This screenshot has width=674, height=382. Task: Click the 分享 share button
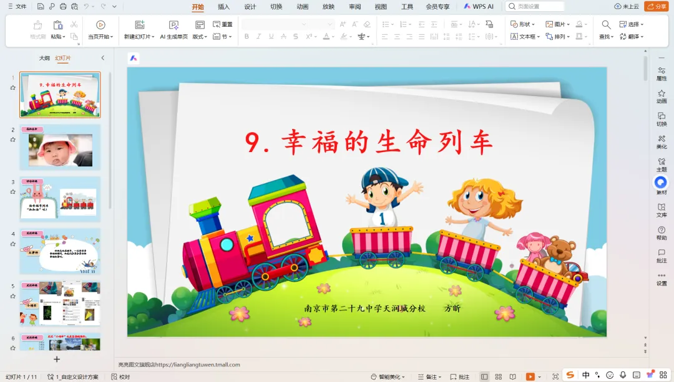point(656,6)
